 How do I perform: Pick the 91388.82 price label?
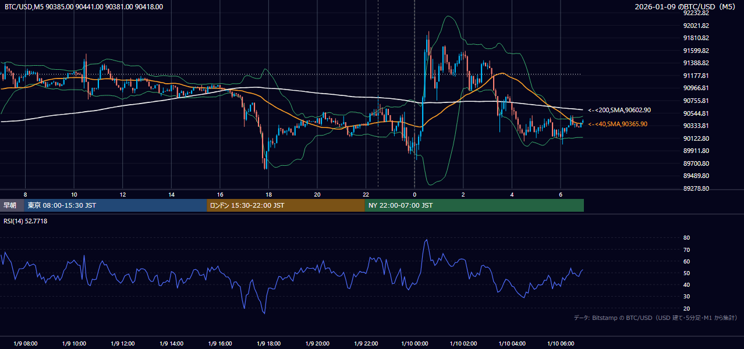pos(696,63)
